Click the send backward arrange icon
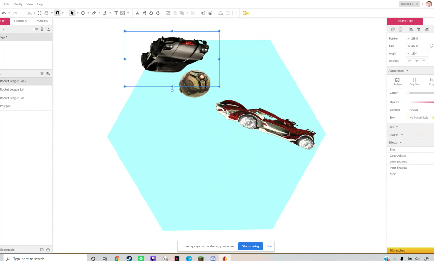The width and height of the screenshot is (434, 261). [210, 13]
